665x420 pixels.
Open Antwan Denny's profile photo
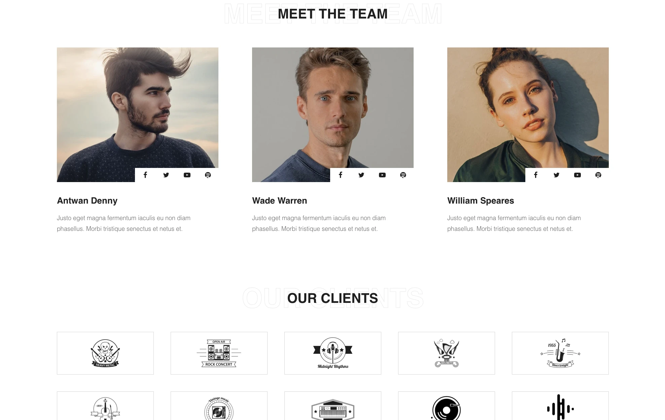coord(138,114)
